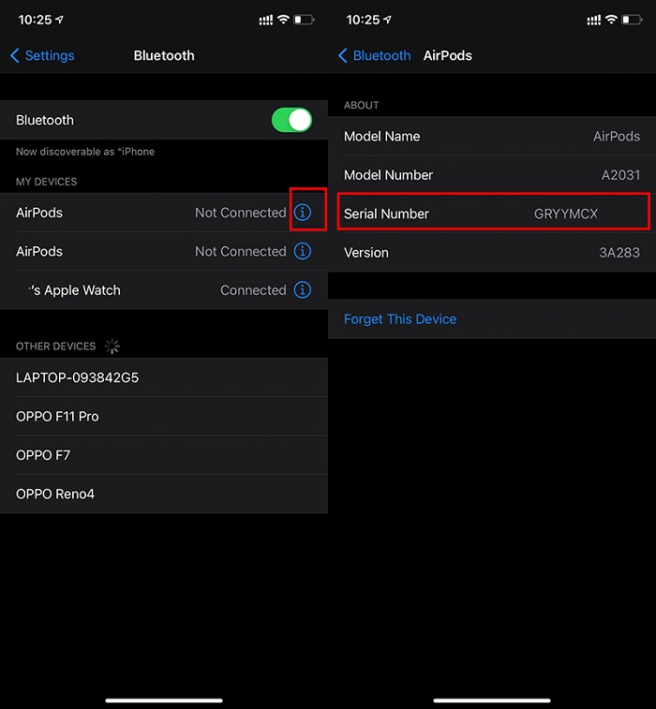Return to Bluetooth from AirPods details
This screenshot has height=709, width=656.
(374, 56)
